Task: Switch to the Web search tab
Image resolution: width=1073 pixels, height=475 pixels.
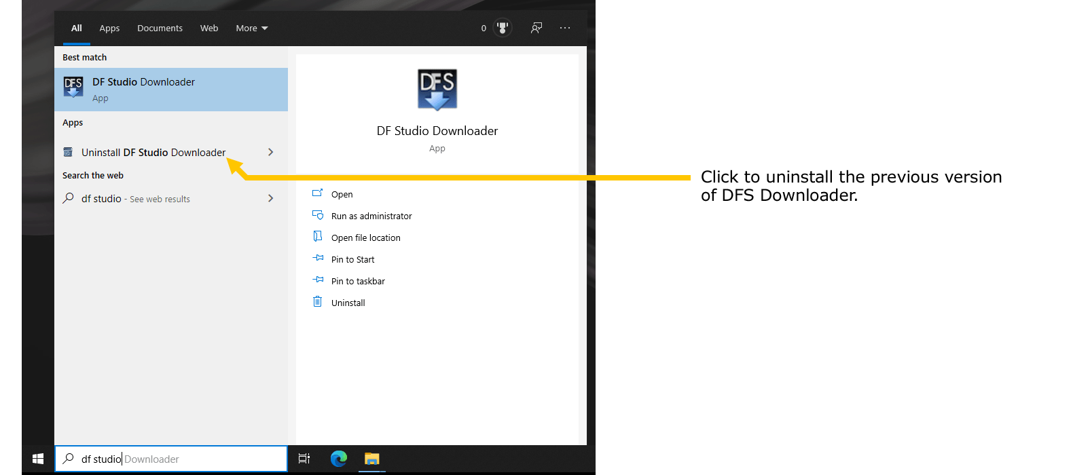Action: pos(209,28)
